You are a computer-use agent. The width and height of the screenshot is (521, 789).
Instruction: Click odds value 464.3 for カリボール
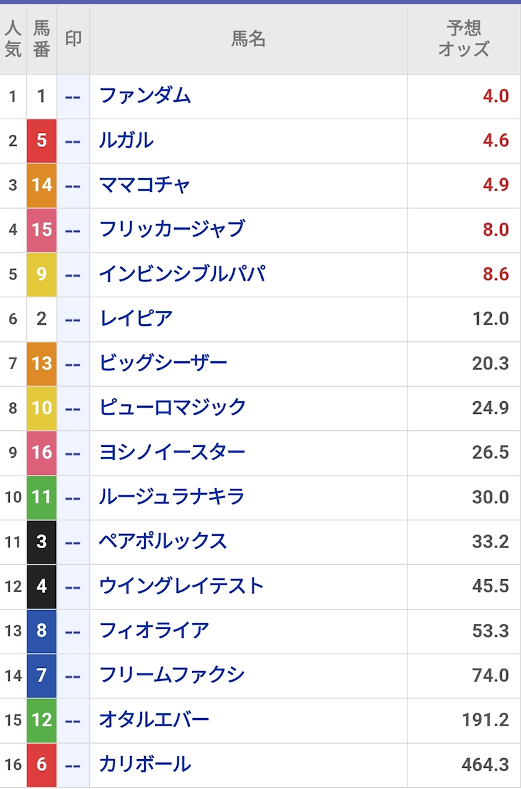pyautogui.click(x=485, y=765)
